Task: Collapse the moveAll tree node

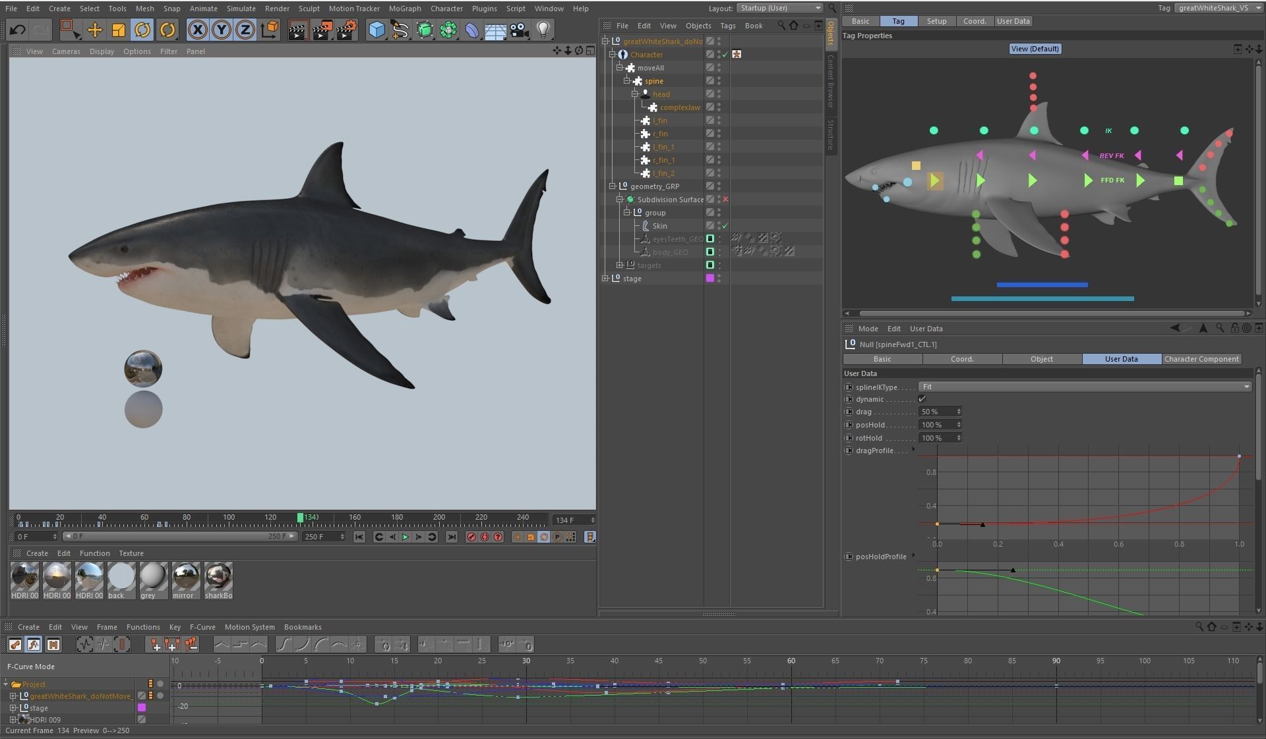Action: click(620, 68)
